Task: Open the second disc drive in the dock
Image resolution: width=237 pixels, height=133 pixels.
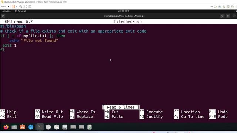Action: click(57, 127)
